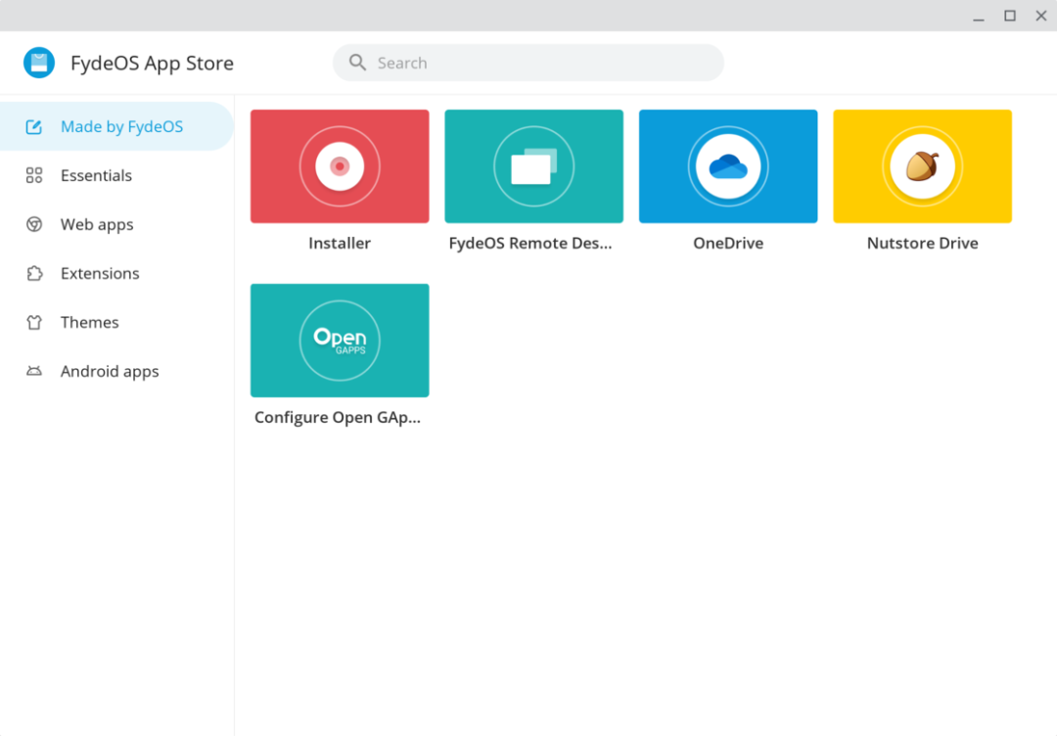The image size is (1057, 736).
Task: Focus the Search input field
Action: tap(528, 63)
